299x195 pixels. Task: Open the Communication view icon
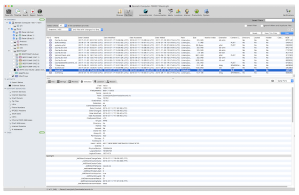pyautogui.click(x=160, y=11)
